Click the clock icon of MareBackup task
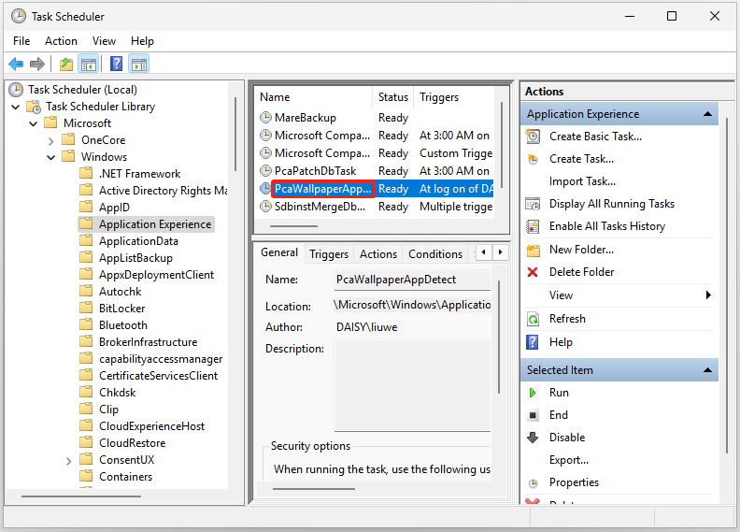This screenshot has height=532, width=740. 266,117
